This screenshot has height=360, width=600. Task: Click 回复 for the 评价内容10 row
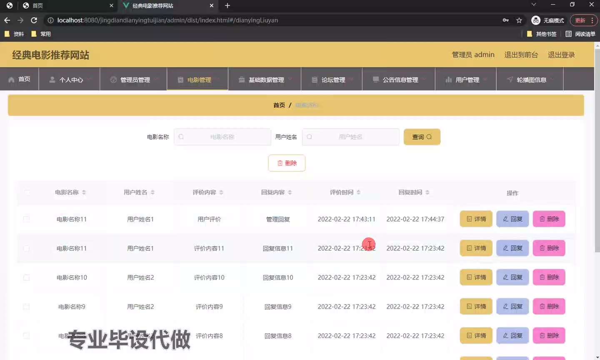(512, 277)
